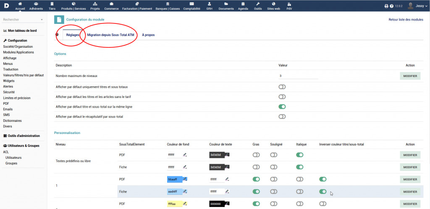Disable 'titre et sous-total sur la même ligne' toggle
Screen dimensions: 430x209
pyautogui.click(x=282, y=106)
